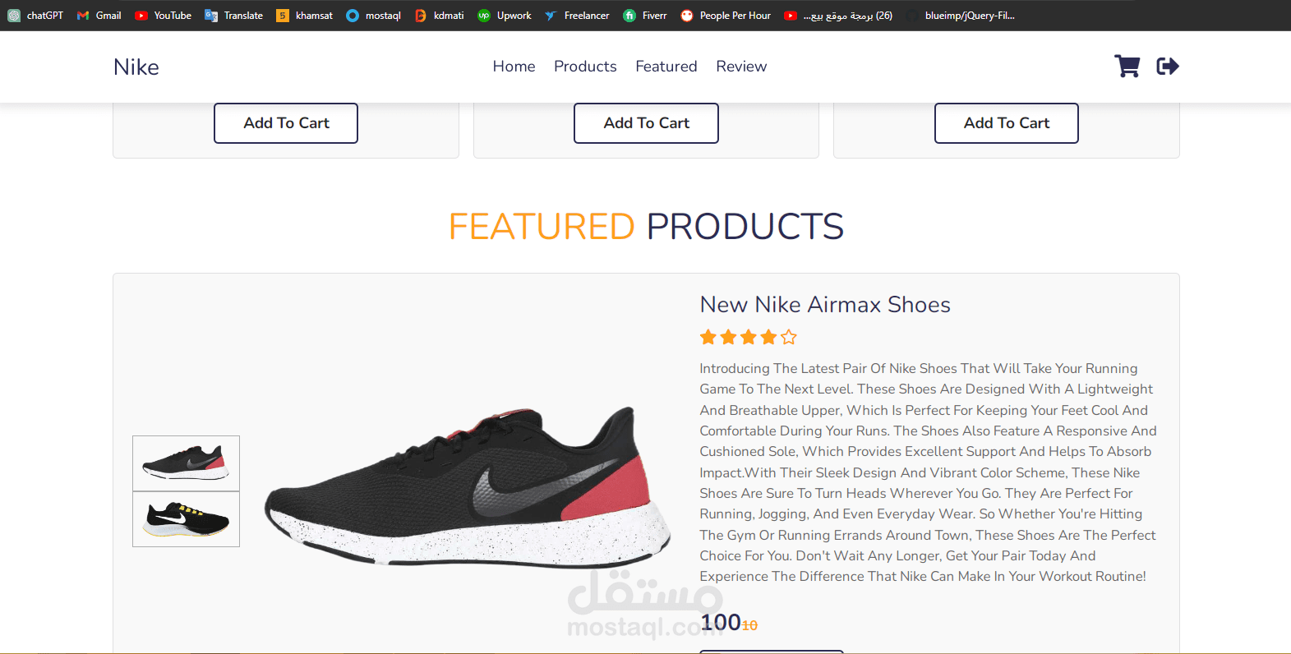Open the Gmail bookmark

coord(99,16)
